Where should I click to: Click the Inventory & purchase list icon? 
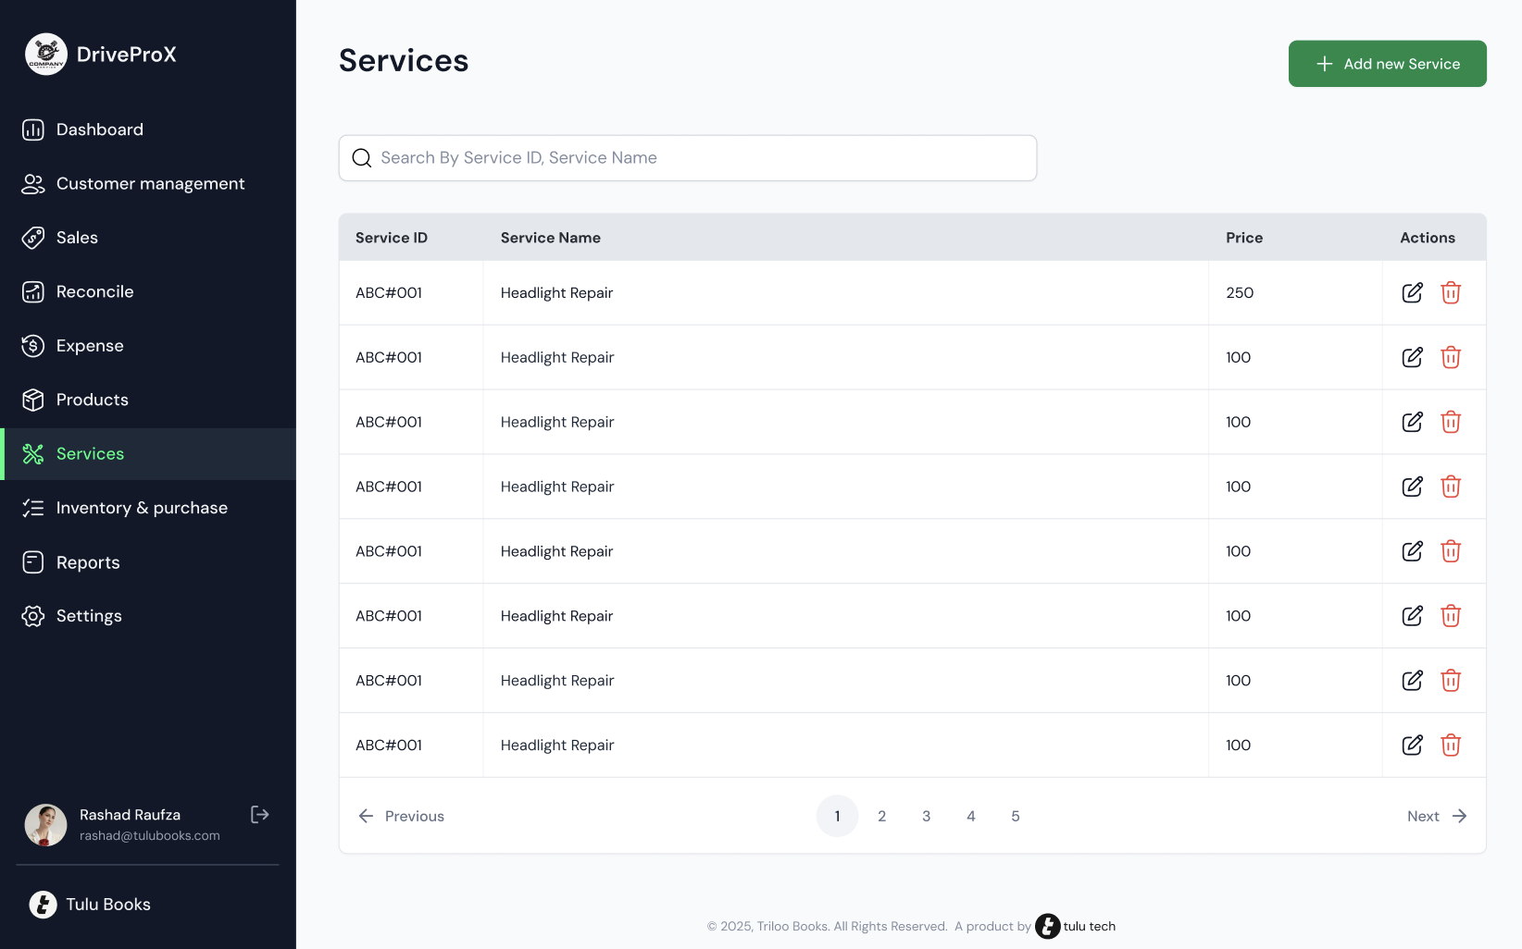[33, 507]
